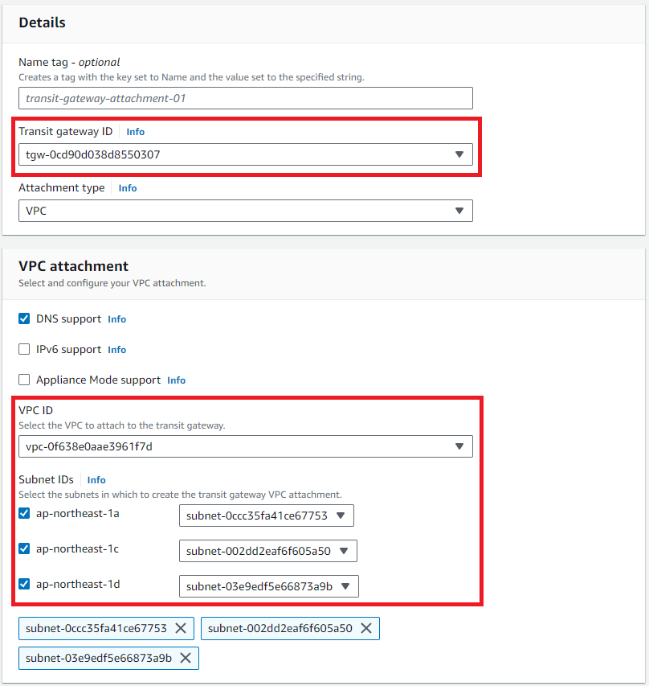Open the VPC attachment type combo box
Screen dimensions: 649x686
246,211
